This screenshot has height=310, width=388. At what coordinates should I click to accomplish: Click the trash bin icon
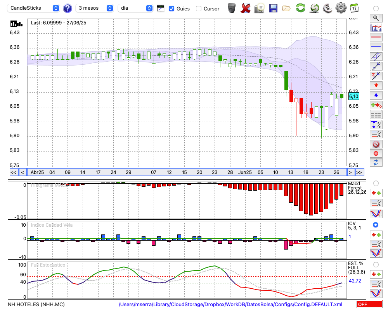[x=232, y=8]
